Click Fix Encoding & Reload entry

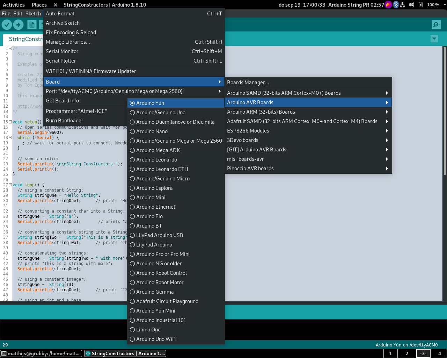pyautogui.click(x=134, y=33)
